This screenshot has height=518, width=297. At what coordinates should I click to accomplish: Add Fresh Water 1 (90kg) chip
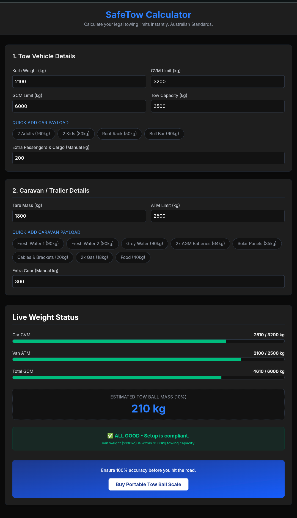pyautogui.click(x=38, y=244)
